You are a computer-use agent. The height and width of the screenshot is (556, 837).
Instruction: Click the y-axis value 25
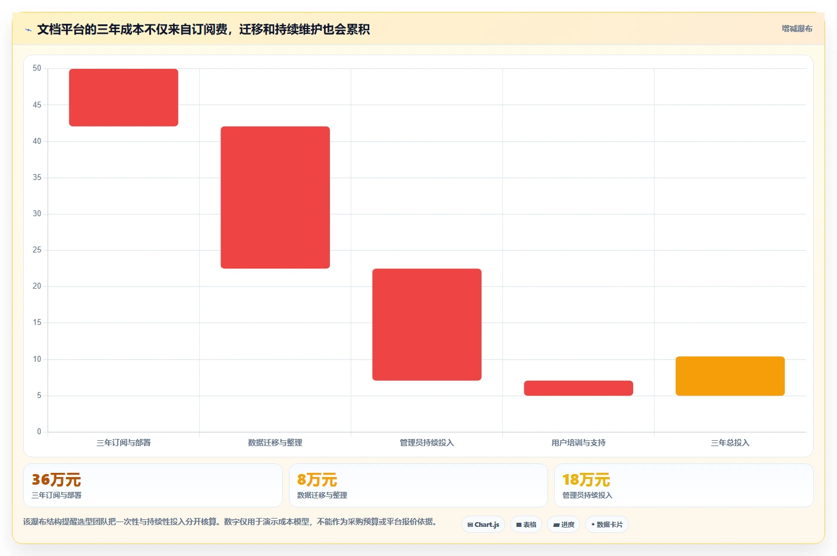pyautogui.click(x=37, y=250)
